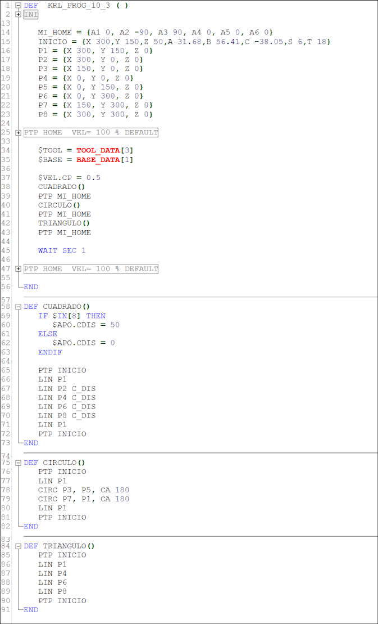This screenshot has height=624, width=378.
Task: Click the red BASE_DATA[1] identifier
Action: pyautogui.click(x=105, y=160)
